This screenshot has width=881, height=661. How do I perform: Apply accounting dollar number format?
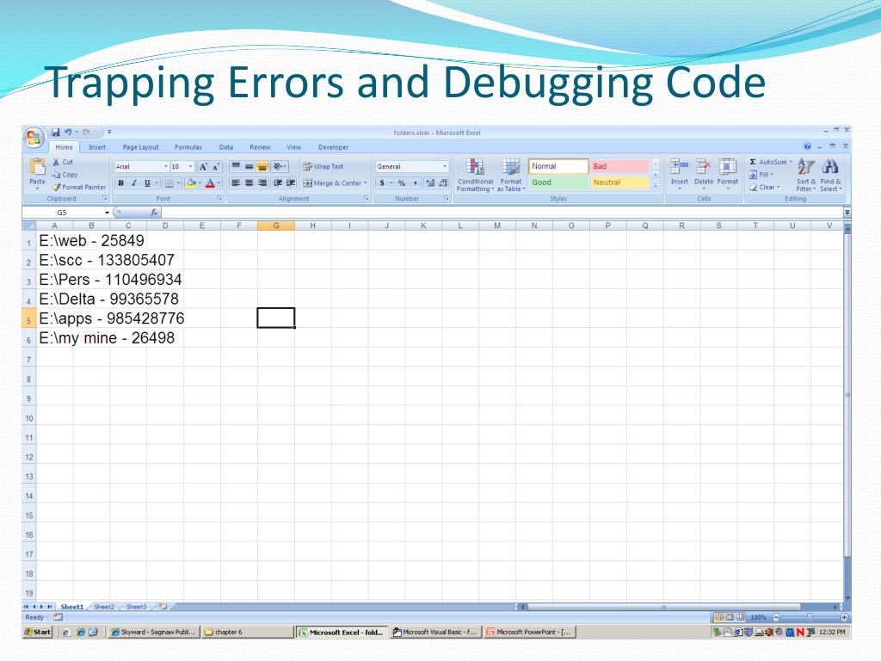click(x=382, y=183)
